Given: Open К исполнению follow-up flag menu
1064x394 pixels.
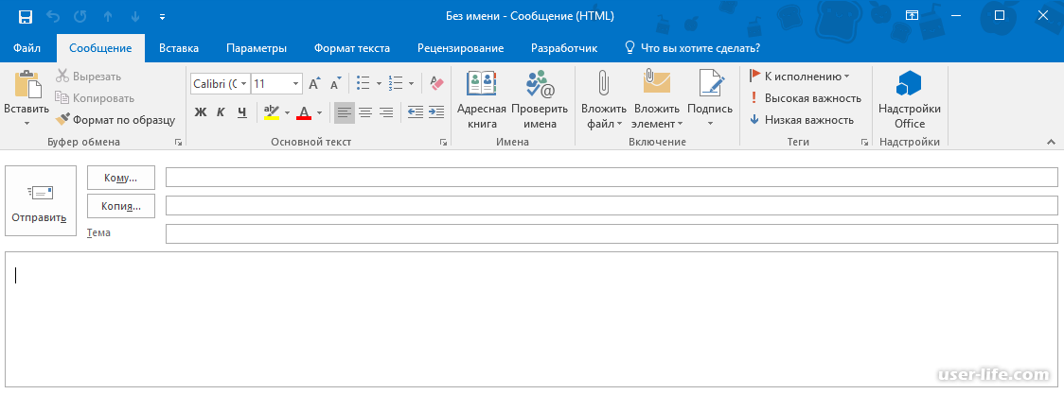Looking at the screenshot, I should [x=799, y=77].
